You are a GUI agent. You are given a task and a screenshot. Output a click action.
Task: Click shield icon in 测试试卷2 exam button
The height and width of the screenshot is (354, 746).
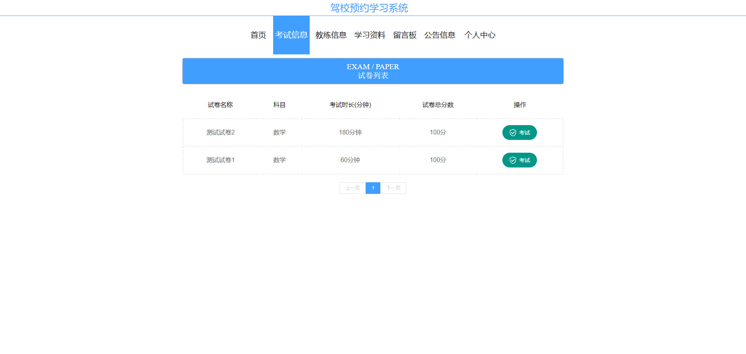click(513, 133)
